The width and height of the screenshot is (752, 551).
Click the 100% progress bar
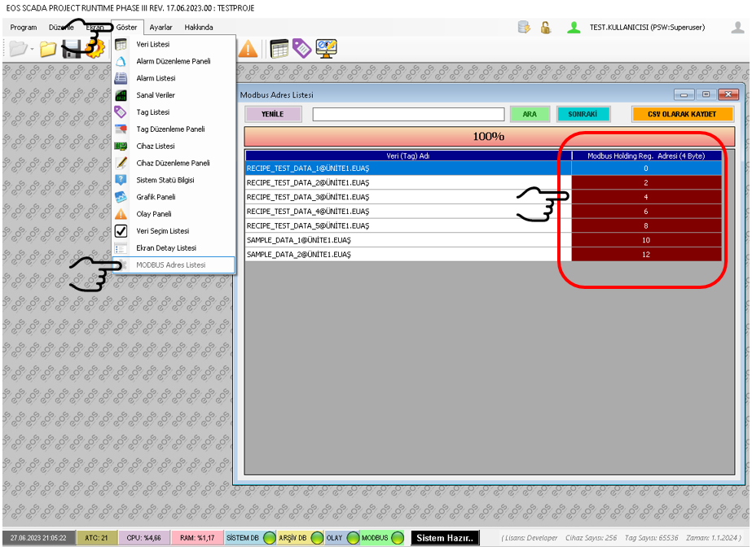(x=489, y=137)
